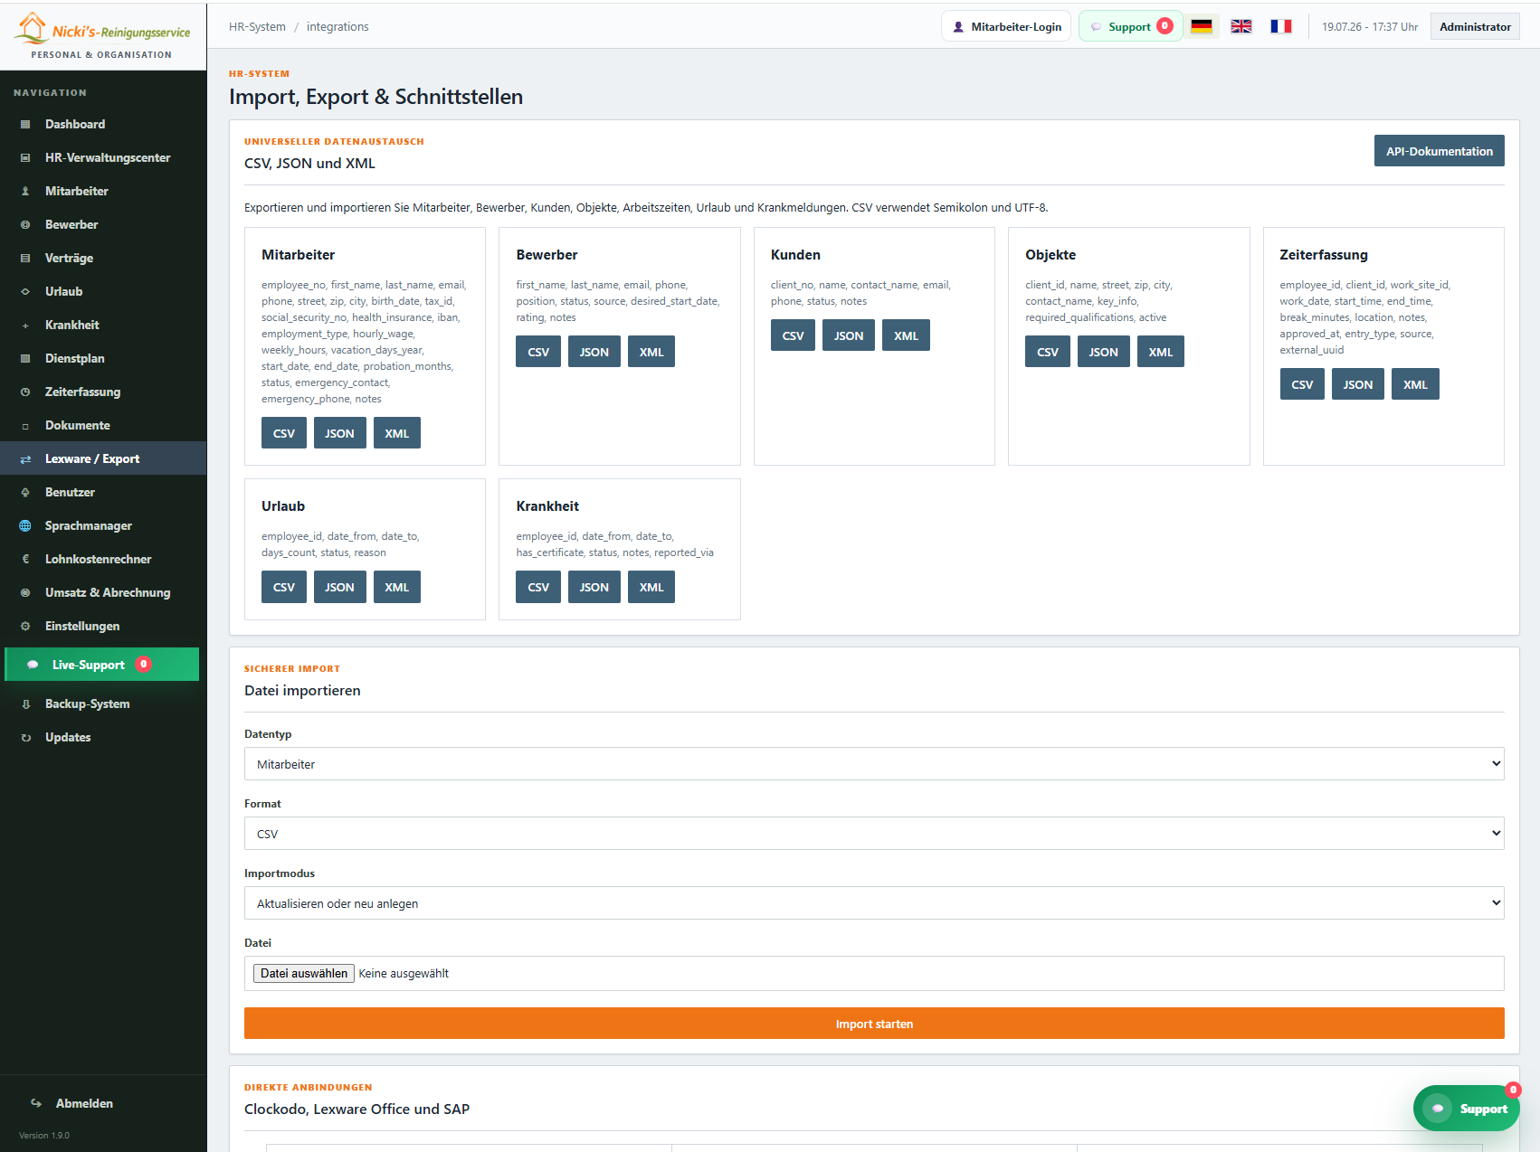Click the Verträge sidebar icon
Image resolution: width=1540 pixels, height=1152 pixels.
25,259
